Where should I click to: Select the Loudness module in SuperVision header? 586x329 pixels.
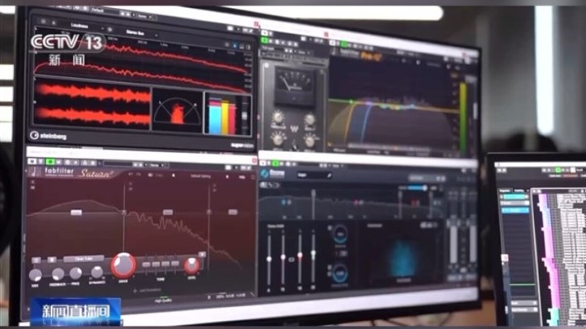tap(79, 25)
